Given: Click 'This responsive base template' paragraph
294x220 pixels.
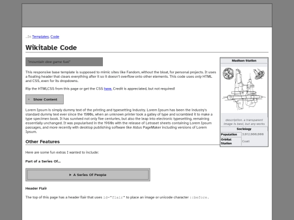Looking at the screenshot, I should pos(121,77).
